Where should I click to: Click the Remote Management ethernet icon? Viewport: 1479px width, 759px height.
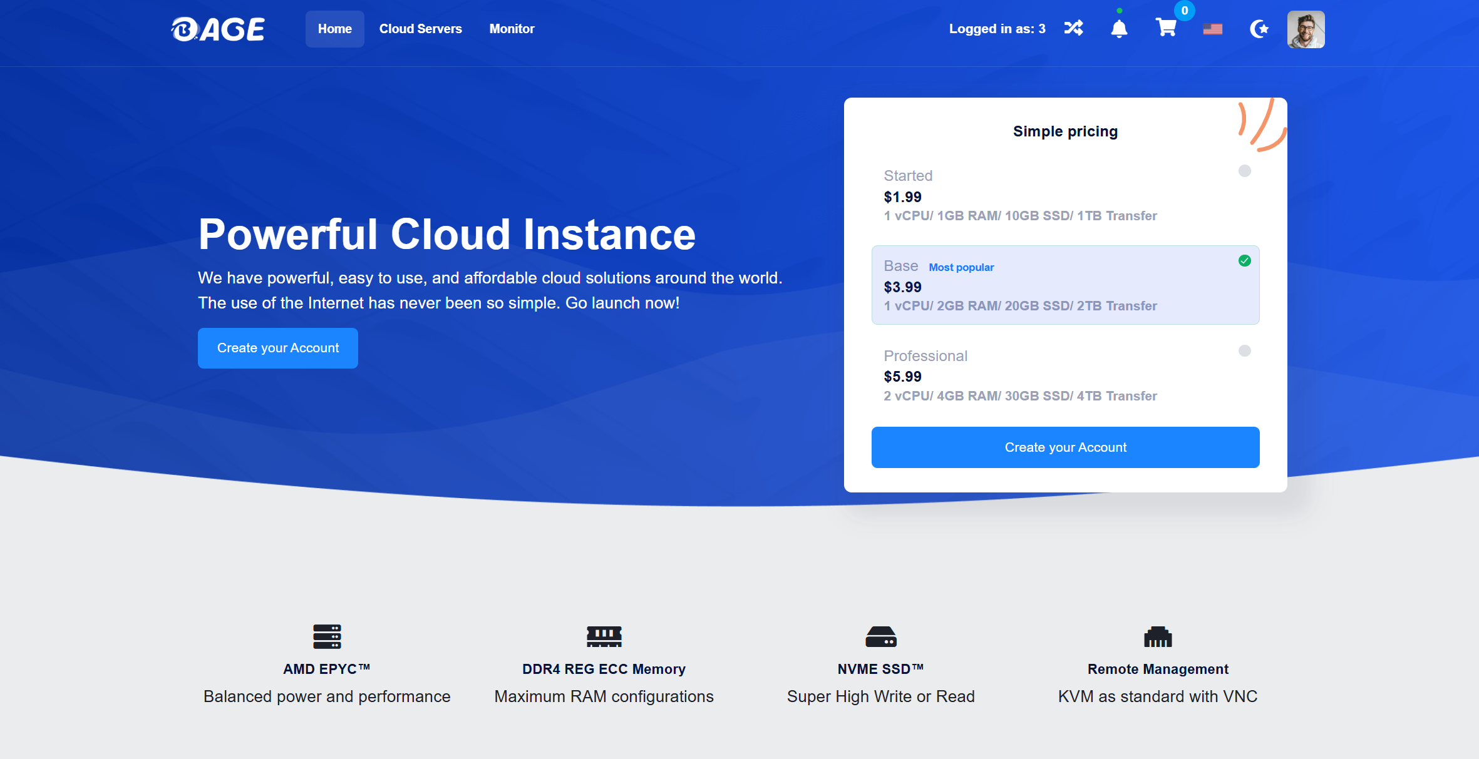(x=1157, y=636)
